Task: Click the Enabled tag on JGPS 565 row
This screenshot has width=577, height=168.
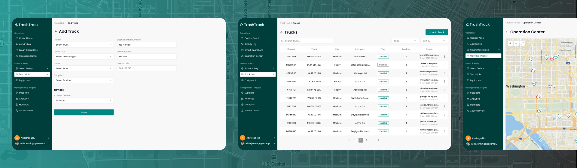Action: tap(383, 73)
